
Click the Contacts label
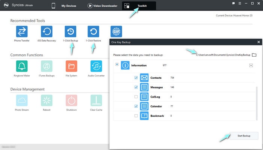[156, 78]
